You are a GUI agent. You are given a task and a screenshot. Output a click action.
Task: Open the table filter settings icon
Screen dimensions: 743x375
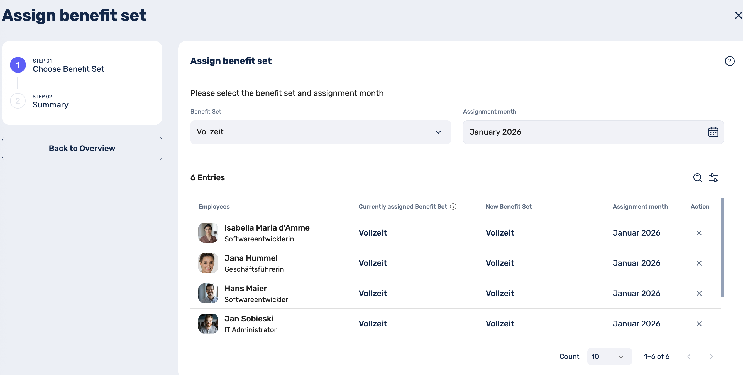point(713,177)
